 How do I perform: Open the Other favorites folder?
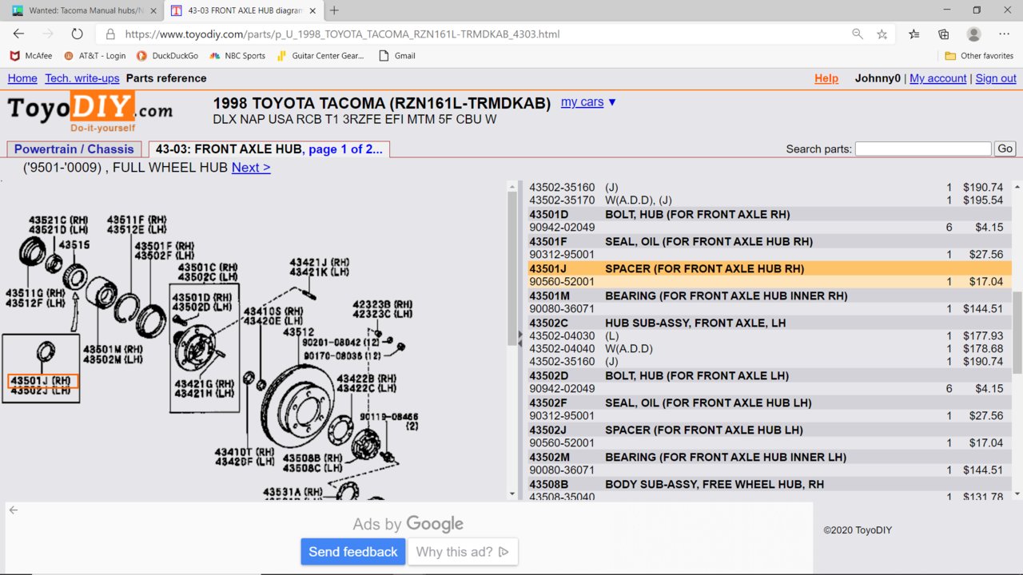(x=979, y=56)
